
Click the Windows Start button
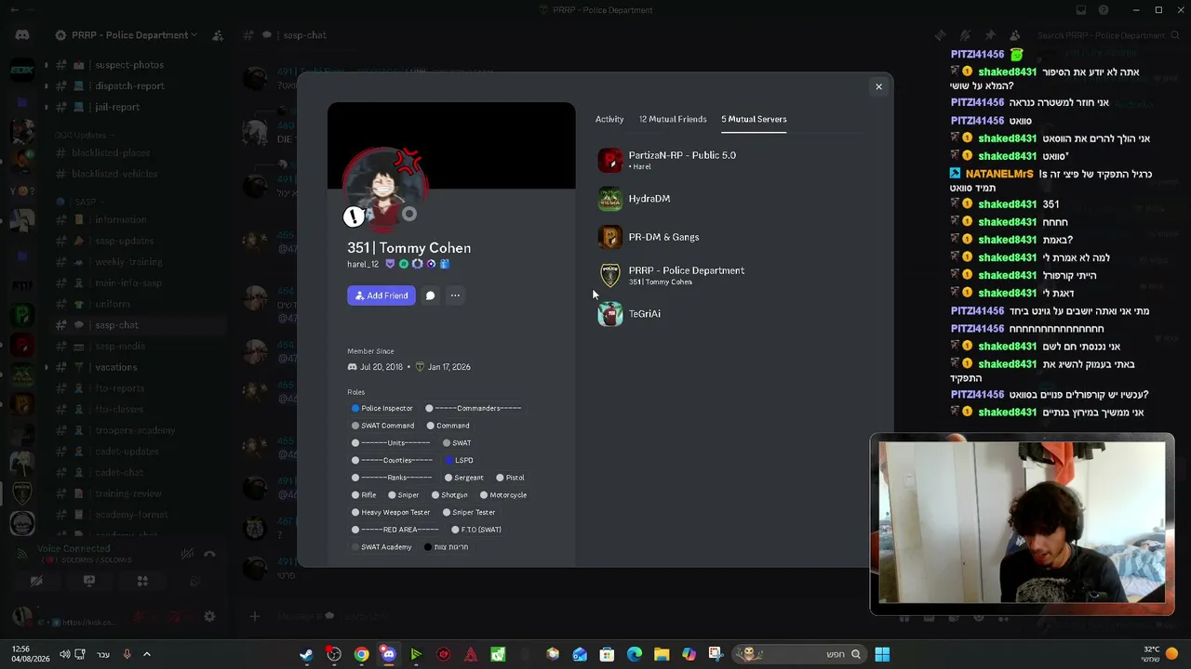coord(882,654)
